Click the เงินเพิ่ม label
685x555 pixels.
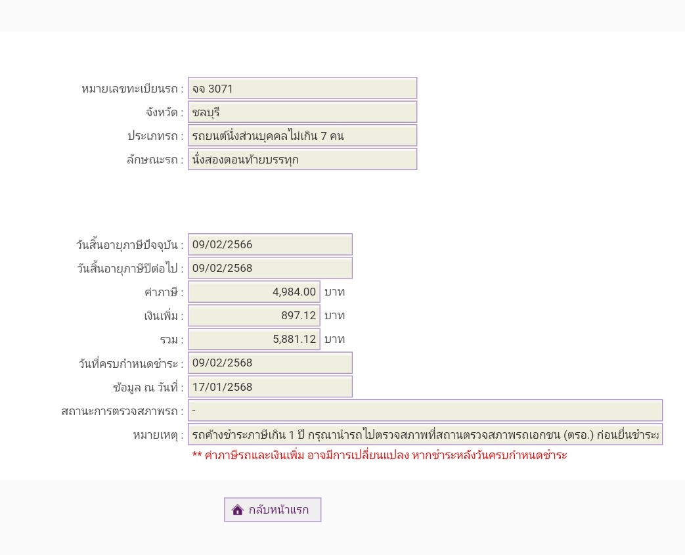click(164, 315)
